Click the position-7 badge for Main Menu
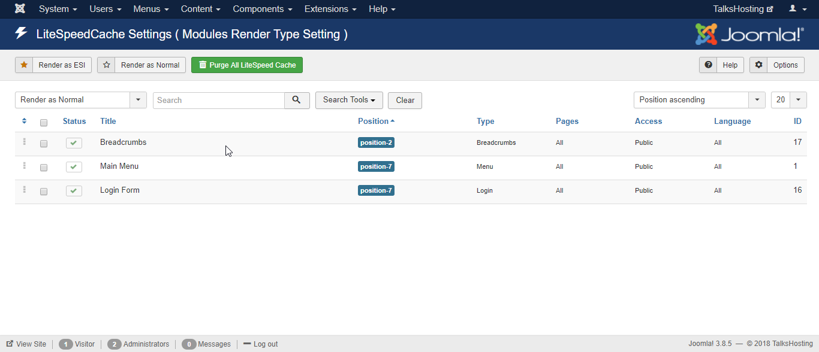Viewport: 819px width, 352px height. (376, 166)
